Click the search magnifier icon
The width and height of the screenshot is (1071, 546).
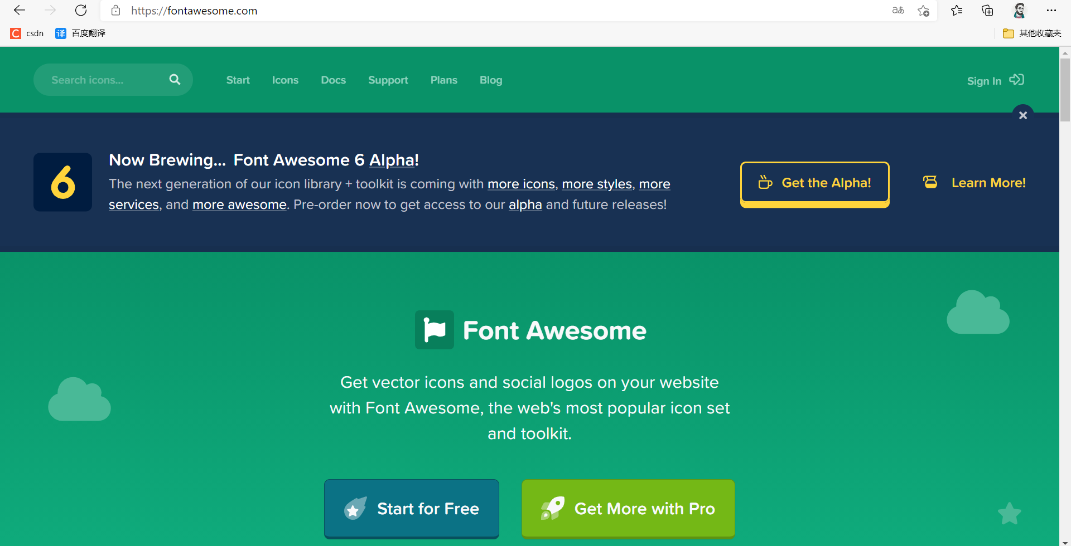pyautogui.click(x=175, y=79)
